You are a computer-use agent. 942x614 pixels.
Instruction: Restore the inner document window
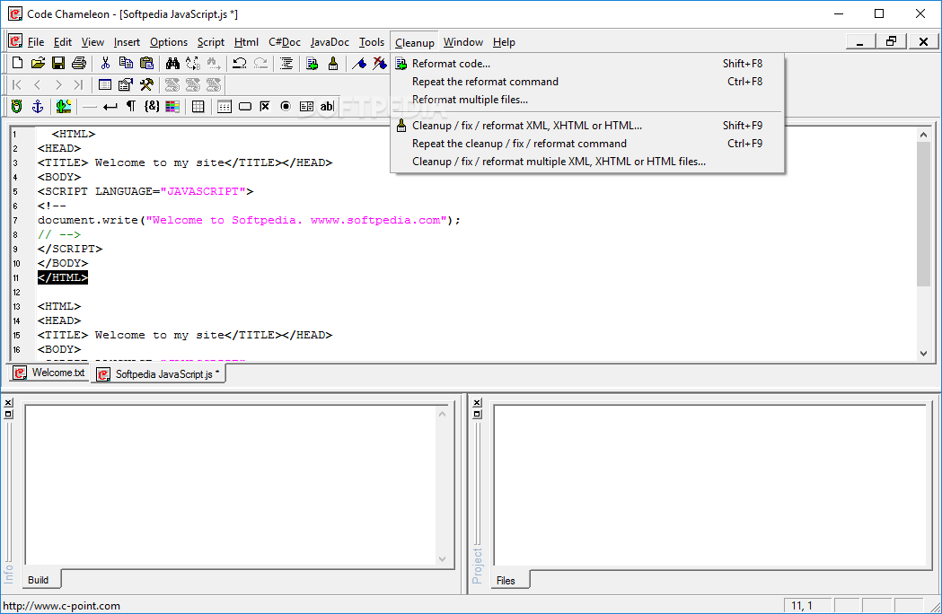892,41
